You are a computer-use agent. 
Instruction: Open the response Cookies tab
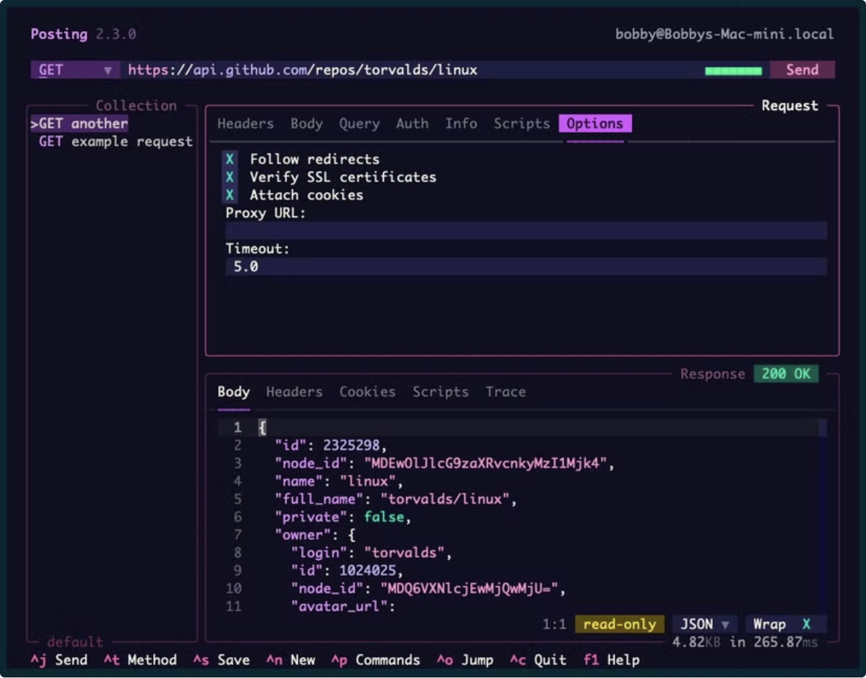367,392
